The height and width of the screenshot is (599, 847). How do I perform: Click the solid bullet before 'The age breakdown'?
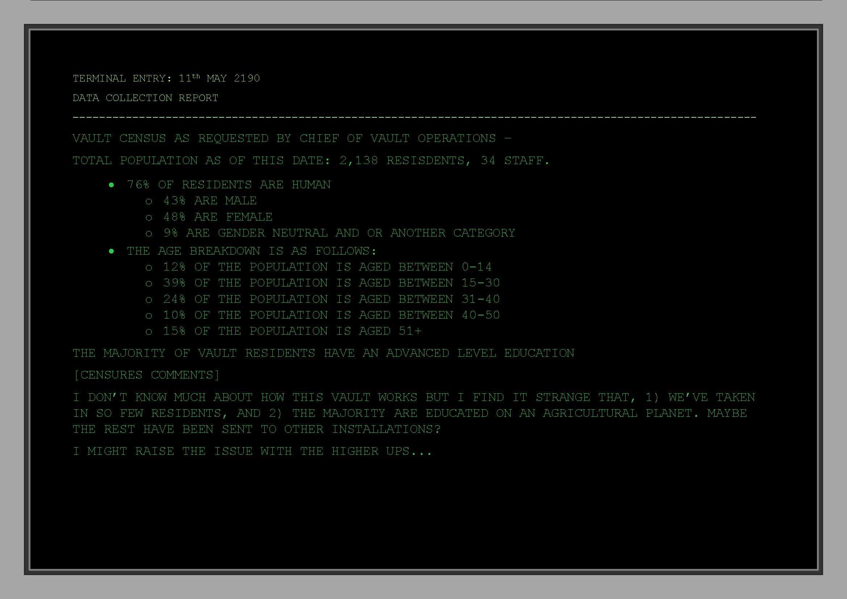(x=112, y=252)
